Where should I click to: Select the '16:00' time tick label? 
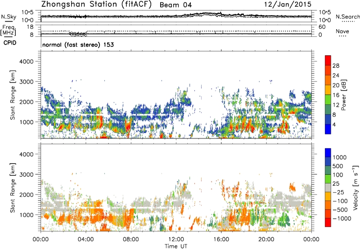pyautogui.click(x=221, y=240)
